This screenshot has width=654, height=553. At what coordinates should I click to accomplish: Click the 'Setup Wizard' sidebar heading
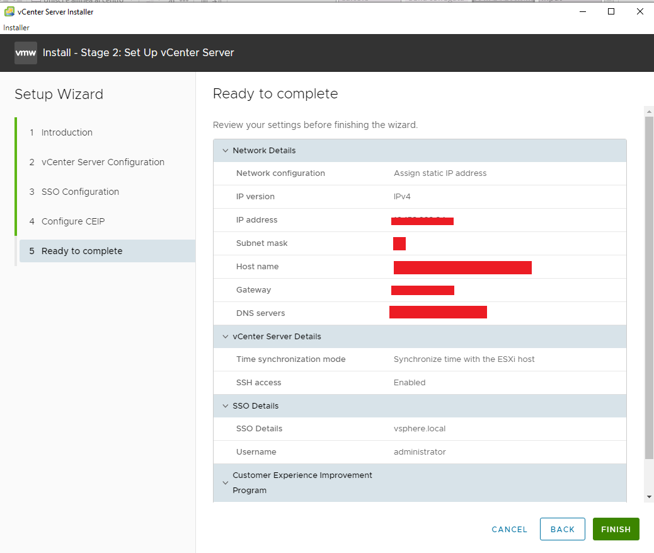pos(59,95)
